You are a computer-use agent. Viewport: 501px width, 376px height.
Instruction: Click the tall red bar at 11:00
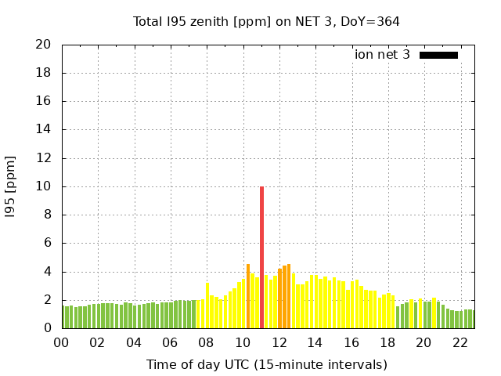[261, 257]
